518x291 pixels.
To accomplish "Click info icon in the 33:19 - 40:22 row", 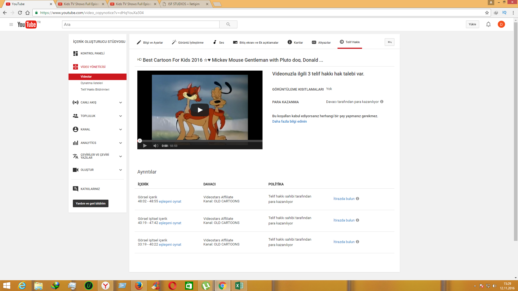I will pos(357,242).
